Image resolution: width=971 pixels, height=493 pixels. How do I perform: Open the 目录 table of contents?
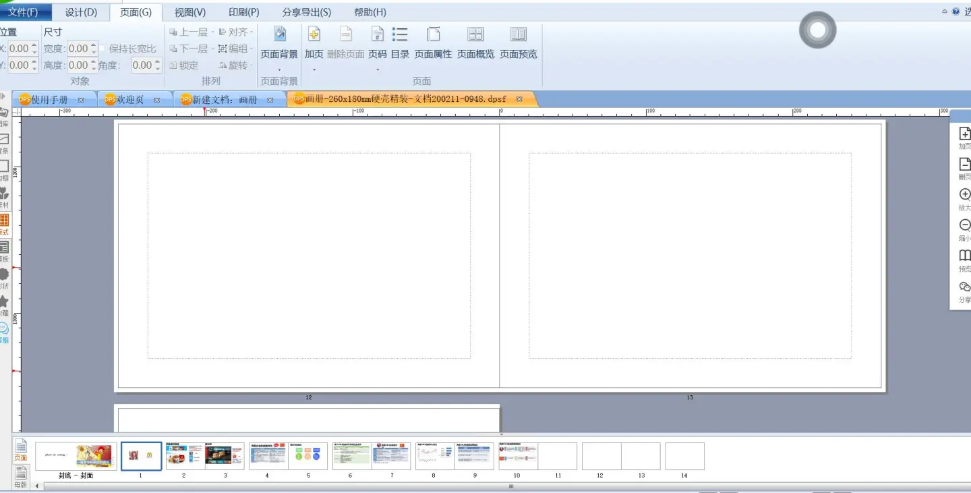tap(400, 35)
